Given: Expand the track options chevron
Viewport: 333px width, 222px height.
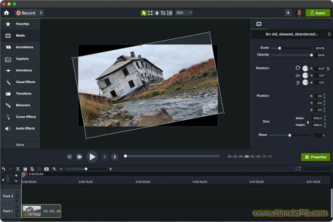Looking at the screenshot, I should click(16, 181).
